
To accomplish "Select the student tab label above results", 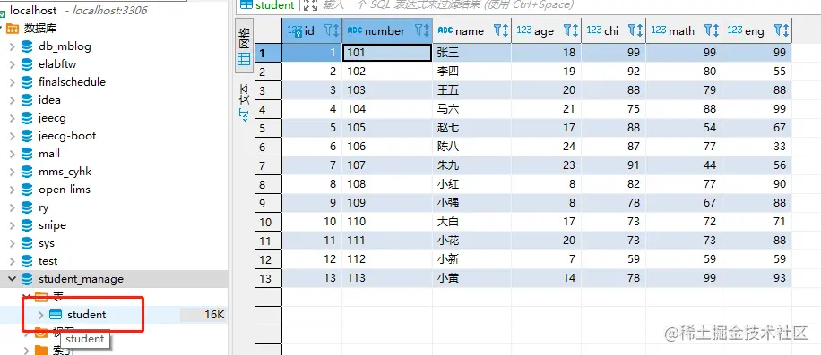I will (269, 5).
